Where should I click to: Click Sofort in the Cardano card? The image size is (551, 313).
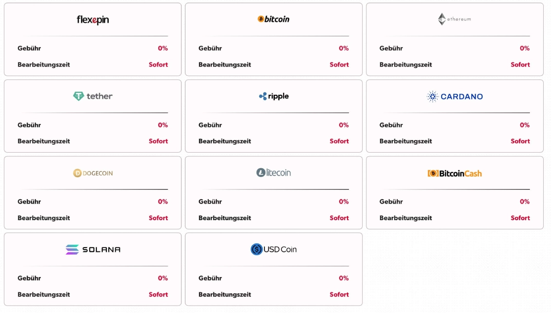click(520, 141)
